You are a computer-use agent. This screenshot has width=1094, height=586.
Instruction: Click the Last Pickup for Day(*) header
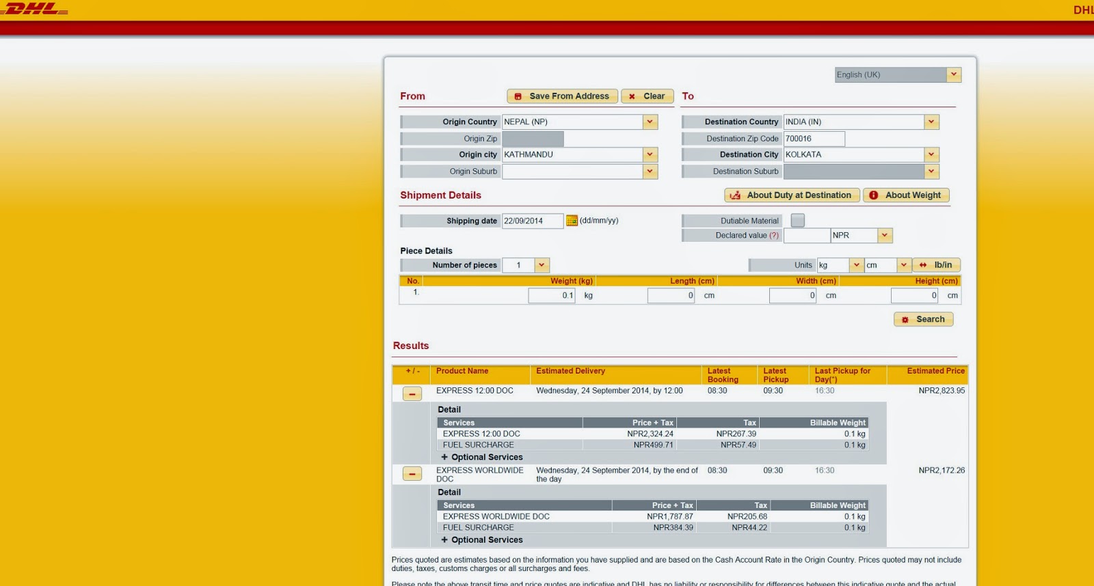(x=842, y=375)
